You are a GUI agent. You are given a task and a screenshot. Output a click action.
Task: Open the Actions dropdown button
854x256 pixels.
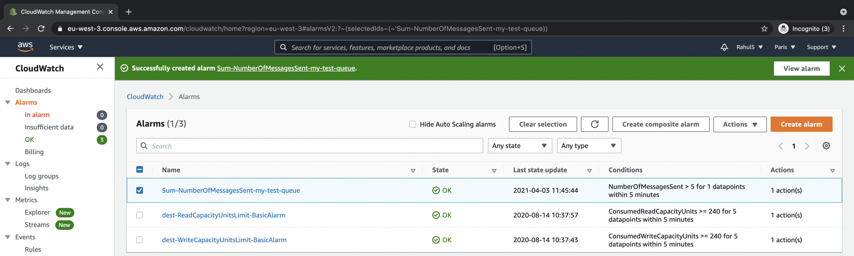[x=740, y=124]
